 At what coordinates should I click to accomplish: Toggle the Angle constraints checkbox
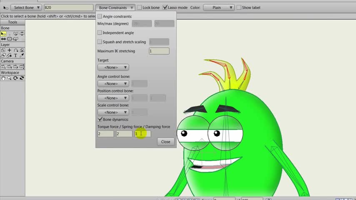[x=100, y=16]
